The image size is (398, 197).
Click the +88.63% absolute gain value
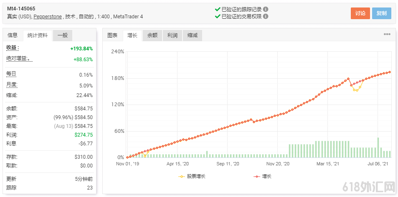83,60
